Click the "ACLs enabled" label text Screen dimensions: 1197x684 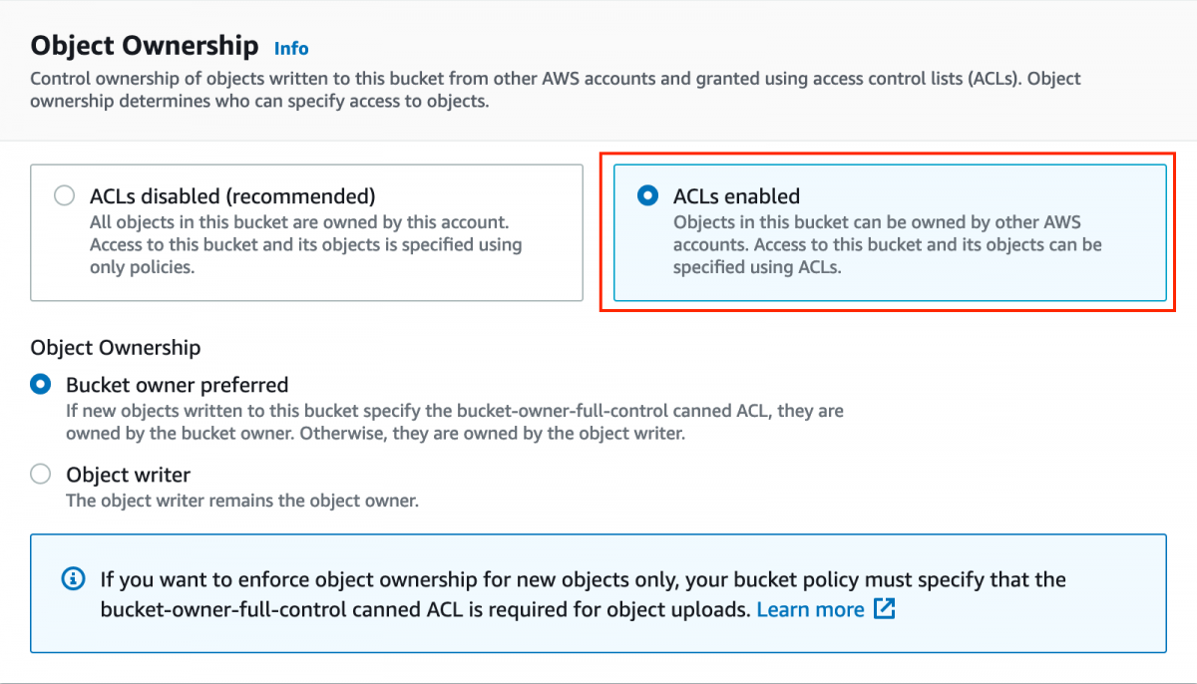click(737, 195)
